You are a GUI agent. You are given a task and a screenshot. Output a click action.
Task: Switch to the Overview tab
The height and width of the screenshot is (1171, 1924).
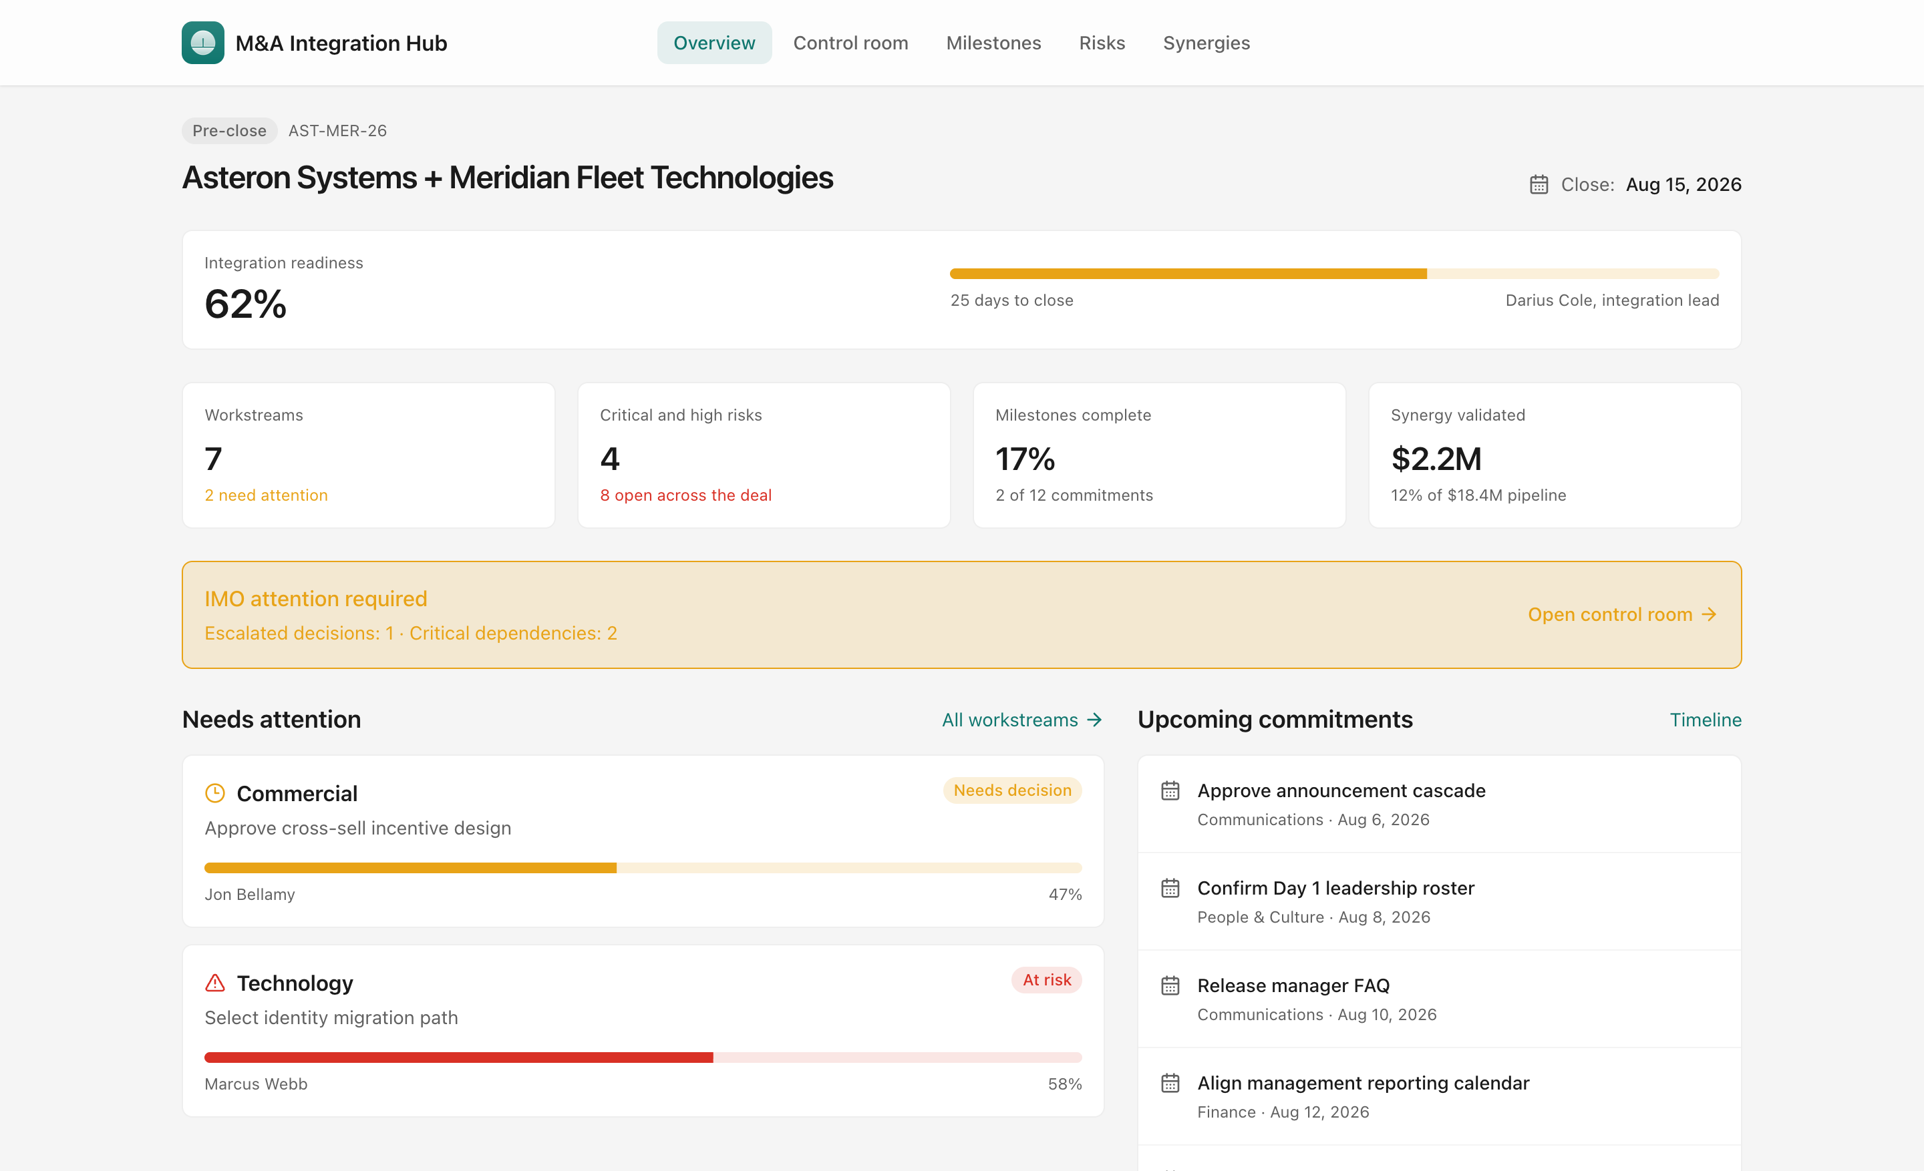[x=713, y=43]
